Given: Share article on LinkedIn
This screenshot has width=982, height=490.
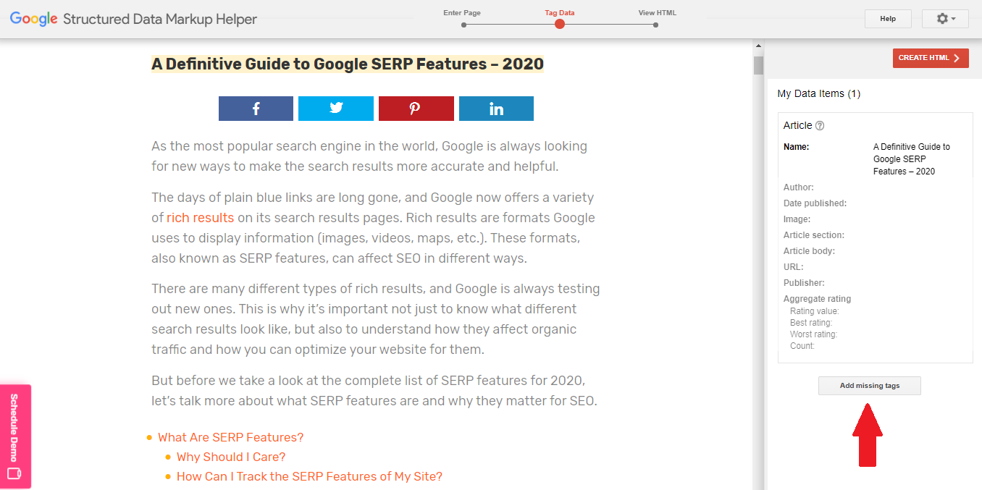Looking at the screenshot, I should click(x=496, y=109).
